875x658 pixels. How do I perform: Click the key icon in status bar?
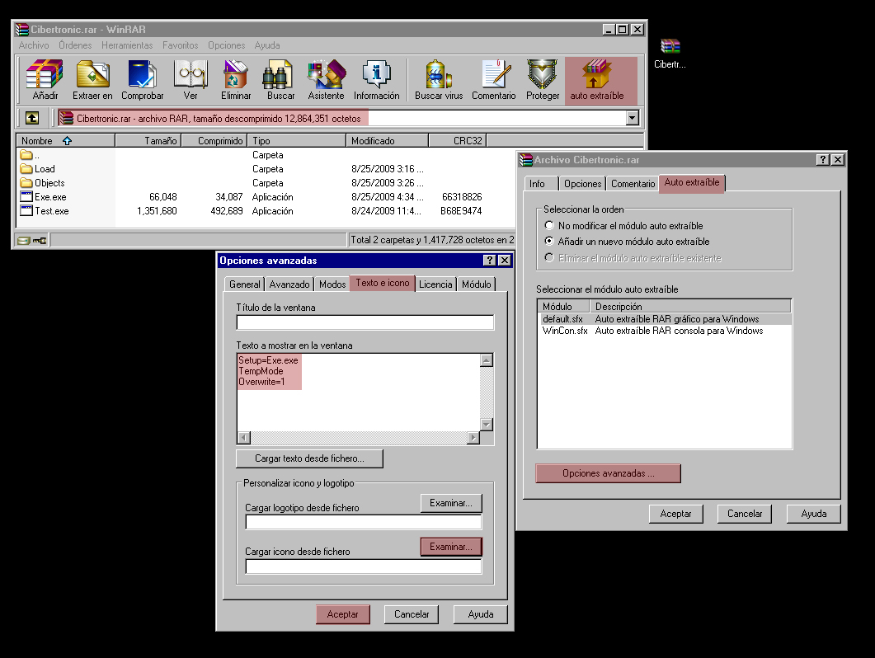point(40,241)
